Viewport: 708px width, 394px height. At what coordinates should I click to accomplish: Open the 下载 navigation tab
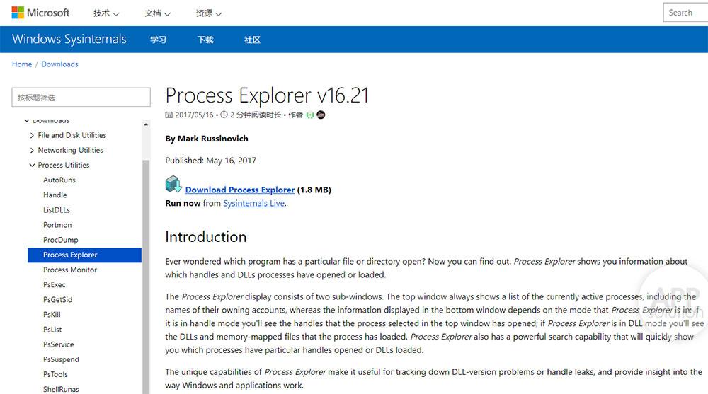point(205,40)
